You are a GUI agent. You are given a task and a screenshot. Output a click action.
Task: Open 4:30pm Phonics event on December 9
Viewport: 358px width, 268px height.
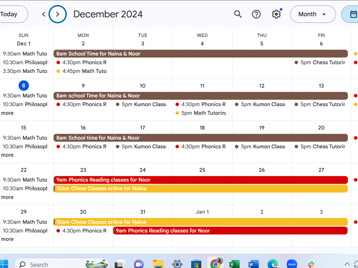(x=82, y=104)
